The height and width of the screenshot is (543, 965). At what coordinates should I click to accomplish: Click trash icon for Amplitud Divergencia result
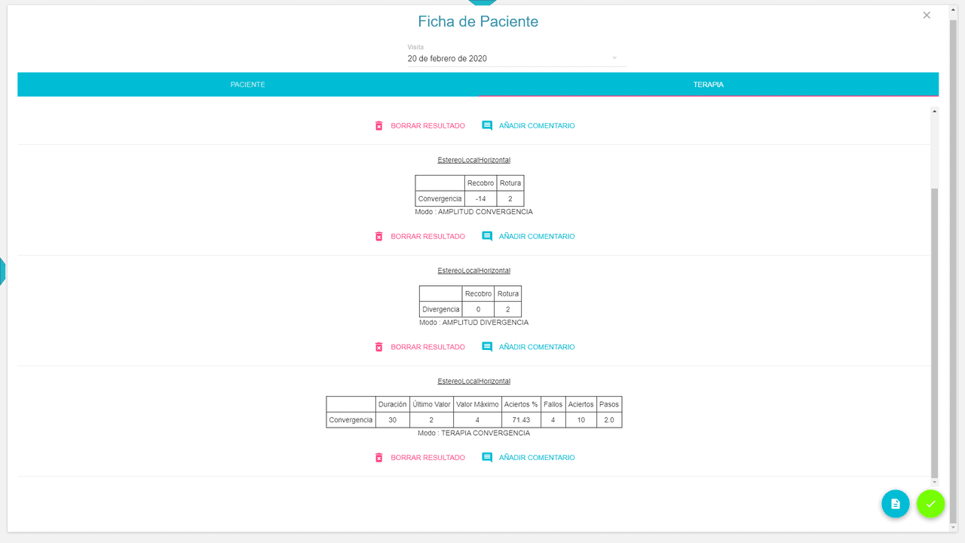pyautogui.click(x=379, y=347)
